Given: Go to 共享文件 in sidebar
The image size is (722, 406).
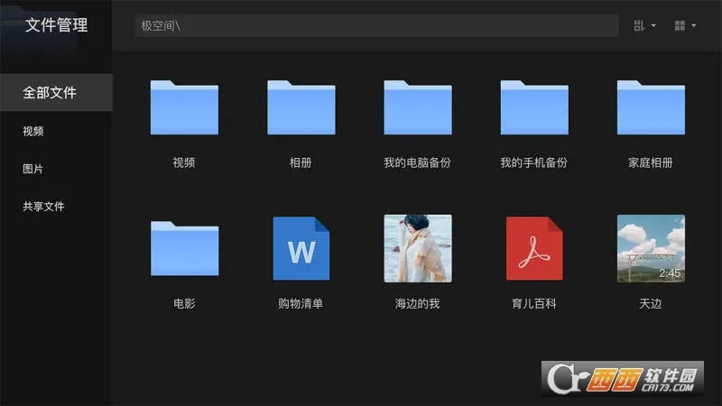Looking at the screenshot, I should click(x=44, y=207).
